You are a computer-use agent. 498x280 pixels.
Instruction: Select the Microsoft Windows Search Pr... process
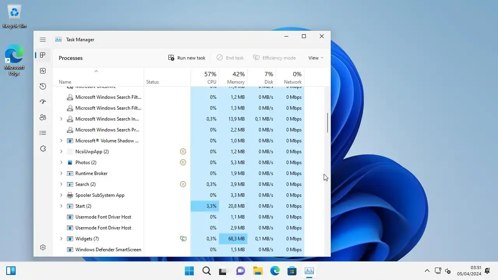179,130
